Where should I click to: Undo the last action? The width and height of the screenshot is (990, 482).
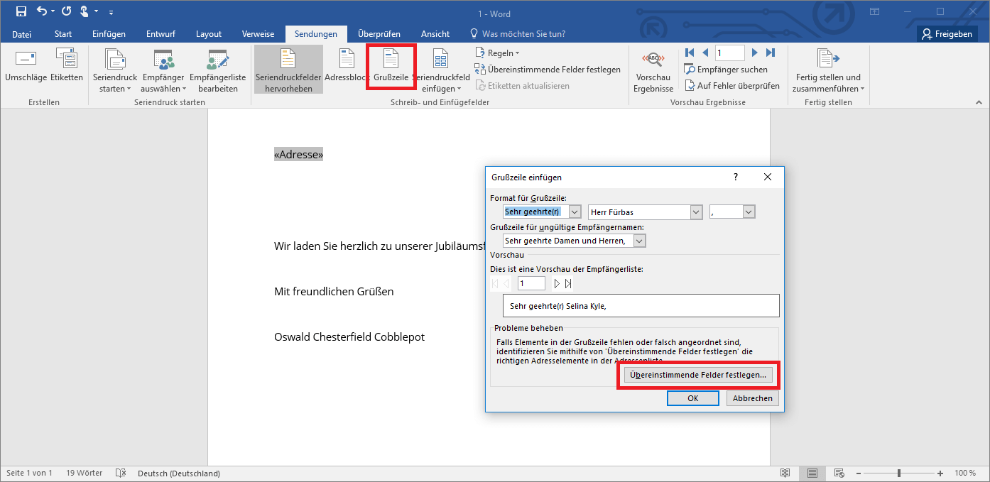42,11
